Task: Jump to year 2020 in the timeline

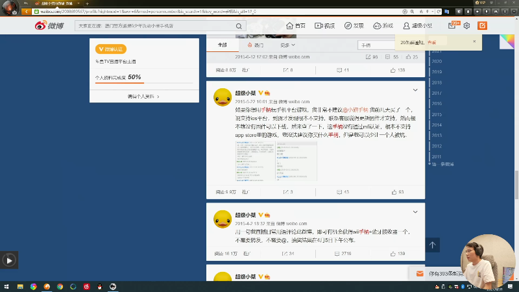Action: (x=437, y=61)
